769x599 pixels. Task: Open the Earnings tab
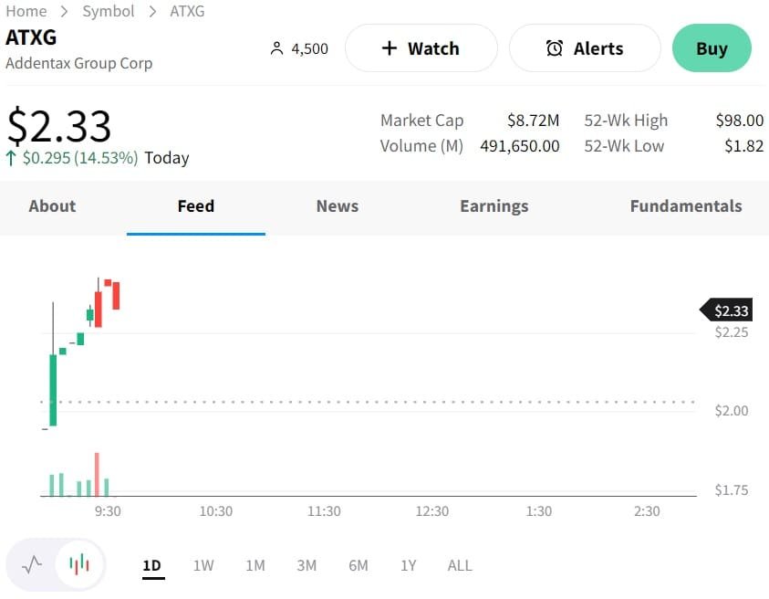(494, 206)
